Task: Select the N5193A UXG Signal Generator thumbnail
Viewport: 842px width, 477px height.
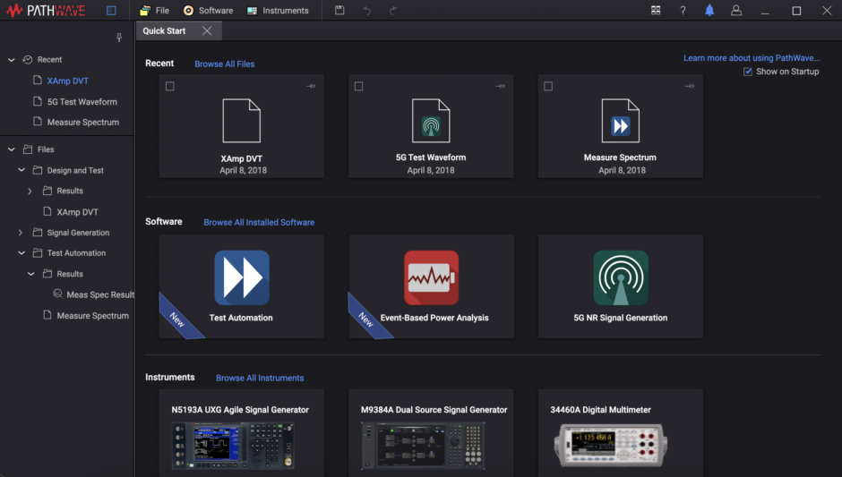Action: pos(233,446)
